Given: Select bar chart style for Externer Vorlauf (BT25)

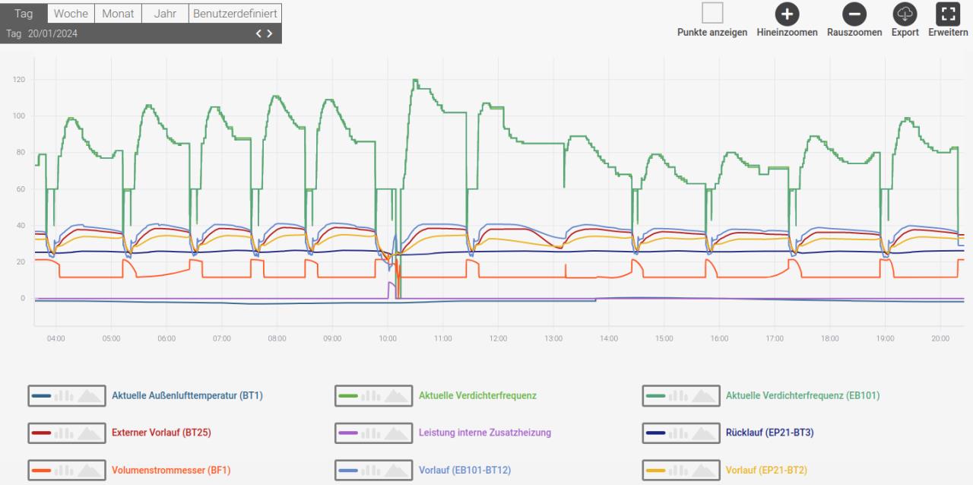Looking at the screenshot, I should coord(65,433).
